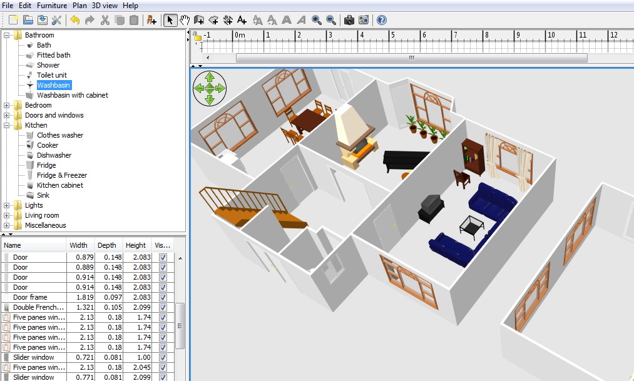Select the Add text labels tool
This screenshot has width=634, height=381.
[242, 20]
